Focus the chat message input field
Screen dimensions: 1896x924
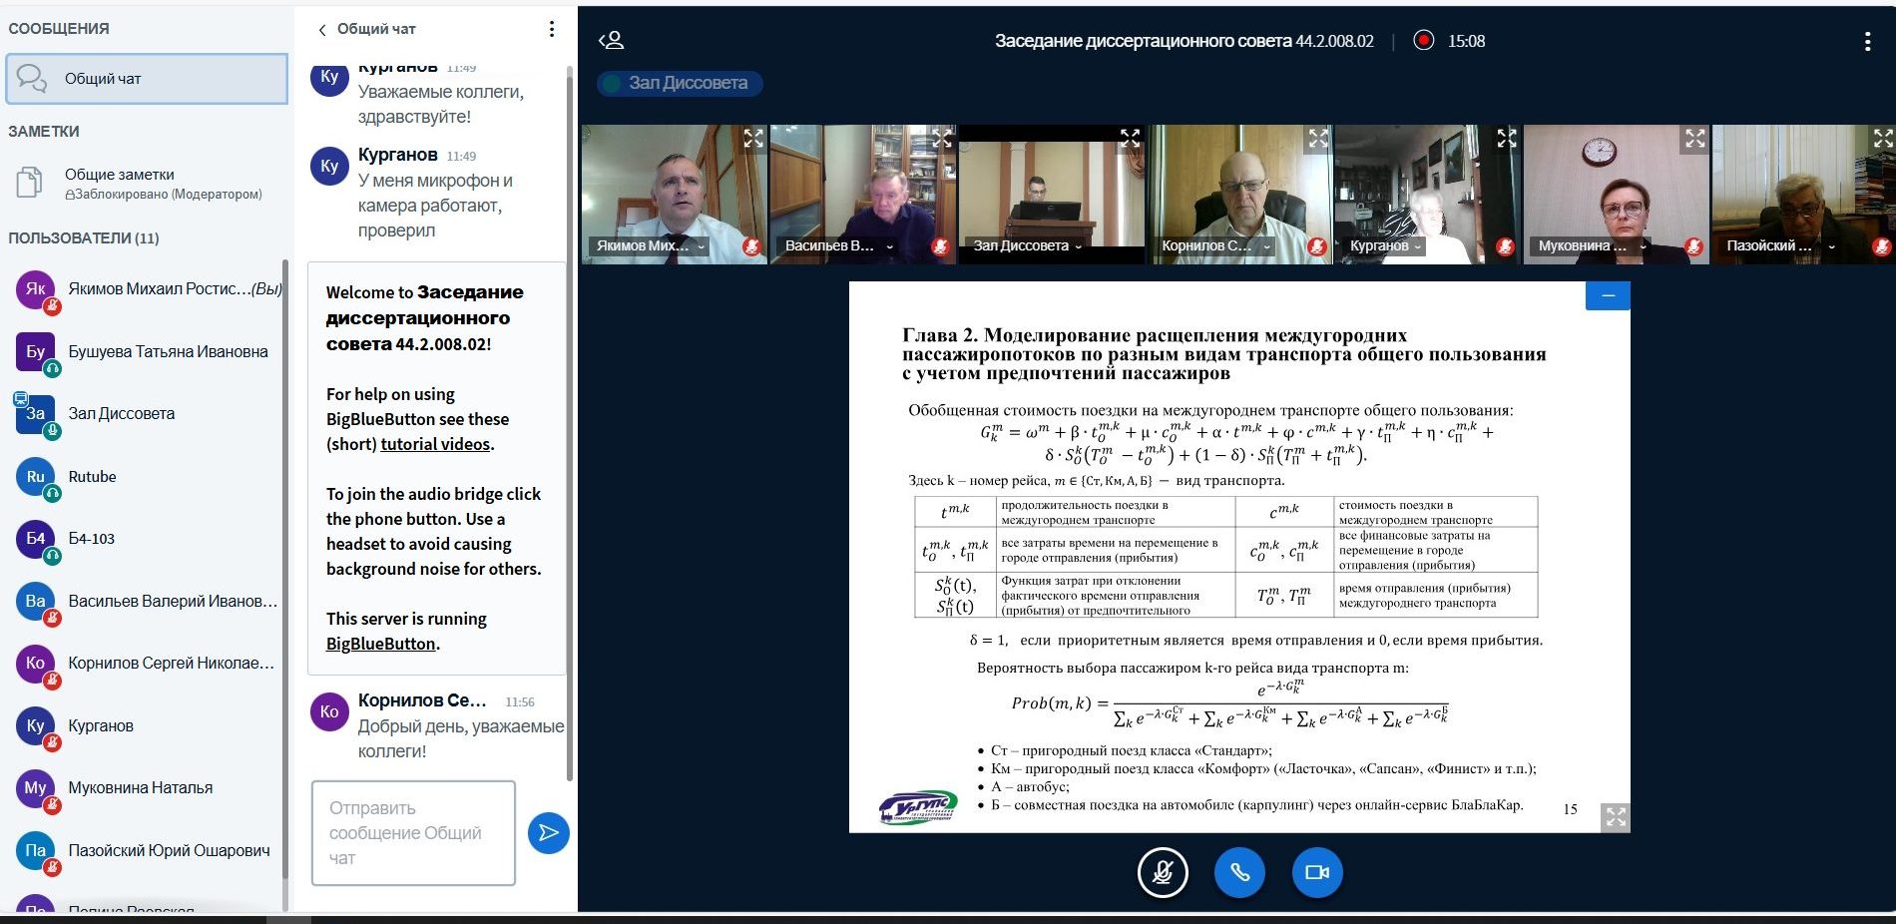point(413,833)
